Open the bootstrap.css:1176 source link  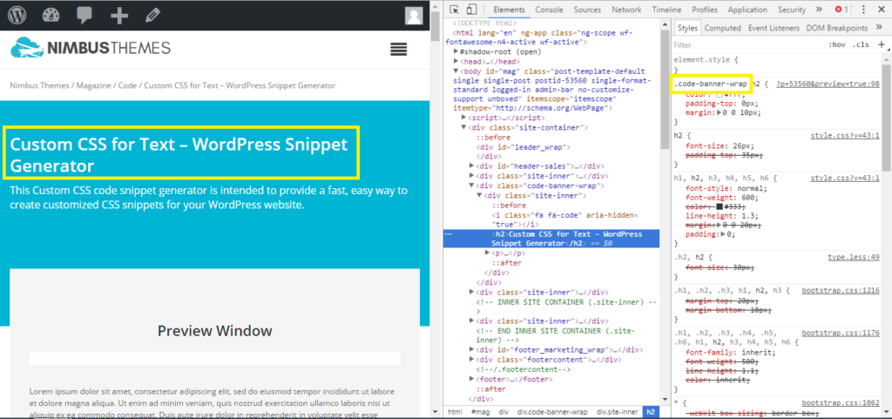pos(841,333)
